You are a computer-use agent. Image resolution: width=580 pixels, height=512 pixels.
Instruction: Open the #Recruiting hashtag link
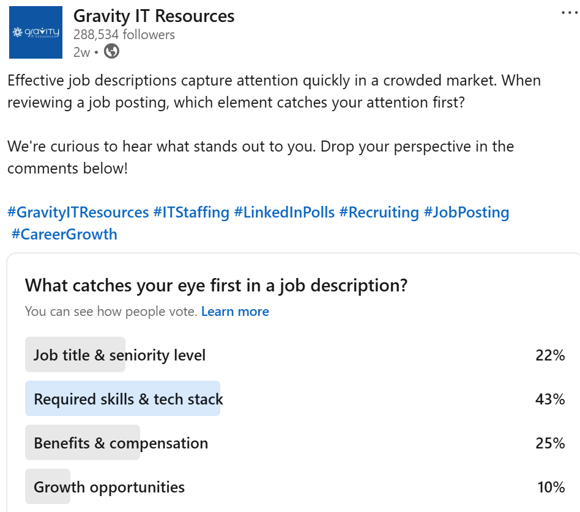click(379, 213)
